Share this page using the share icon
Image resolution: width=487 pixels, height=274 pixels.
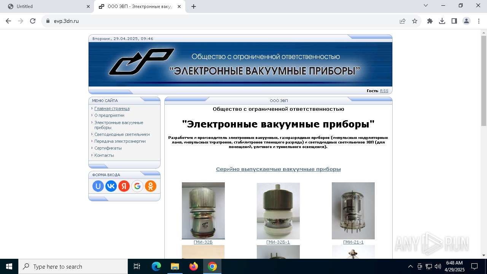point(403,21)
